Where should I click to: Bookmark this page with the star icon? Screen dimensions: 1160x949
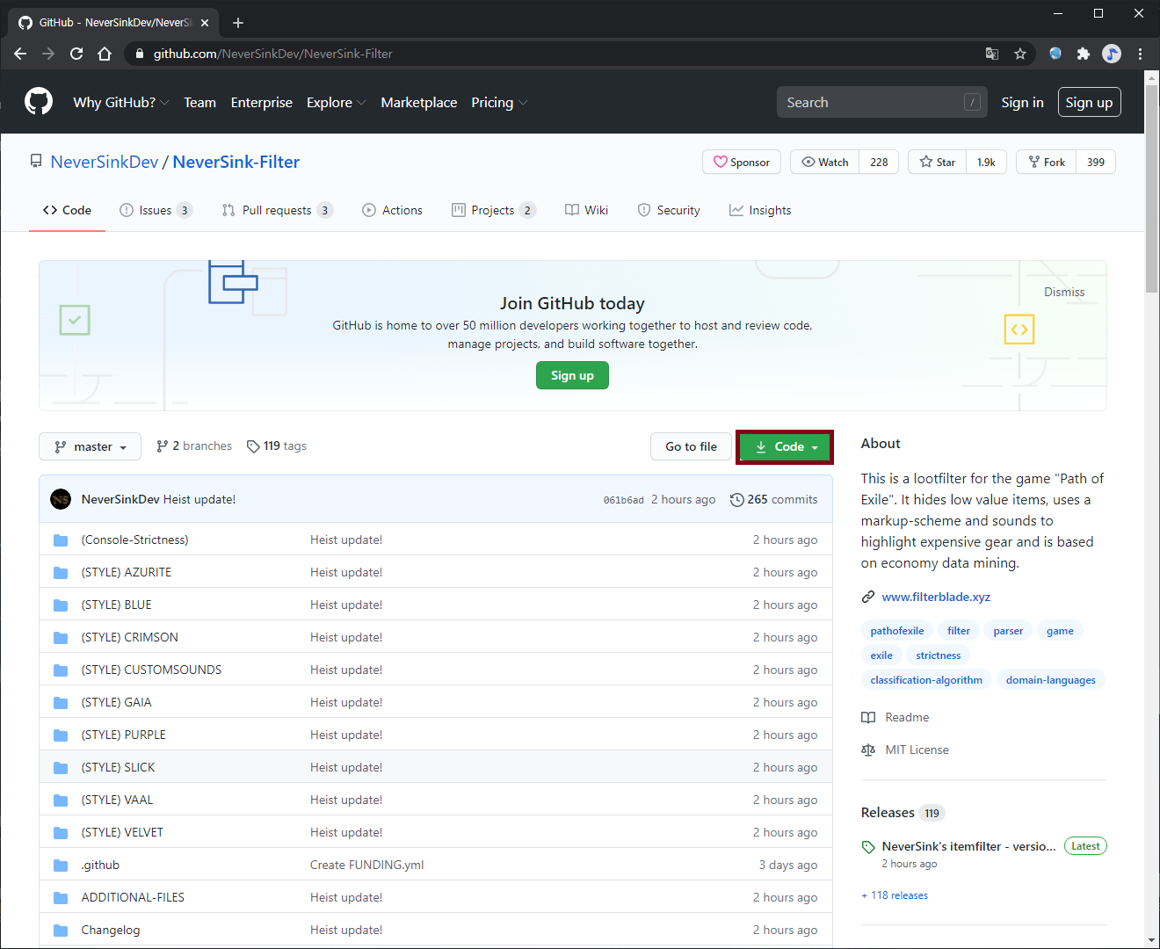pyautogui.click(x=1020, y=54)
